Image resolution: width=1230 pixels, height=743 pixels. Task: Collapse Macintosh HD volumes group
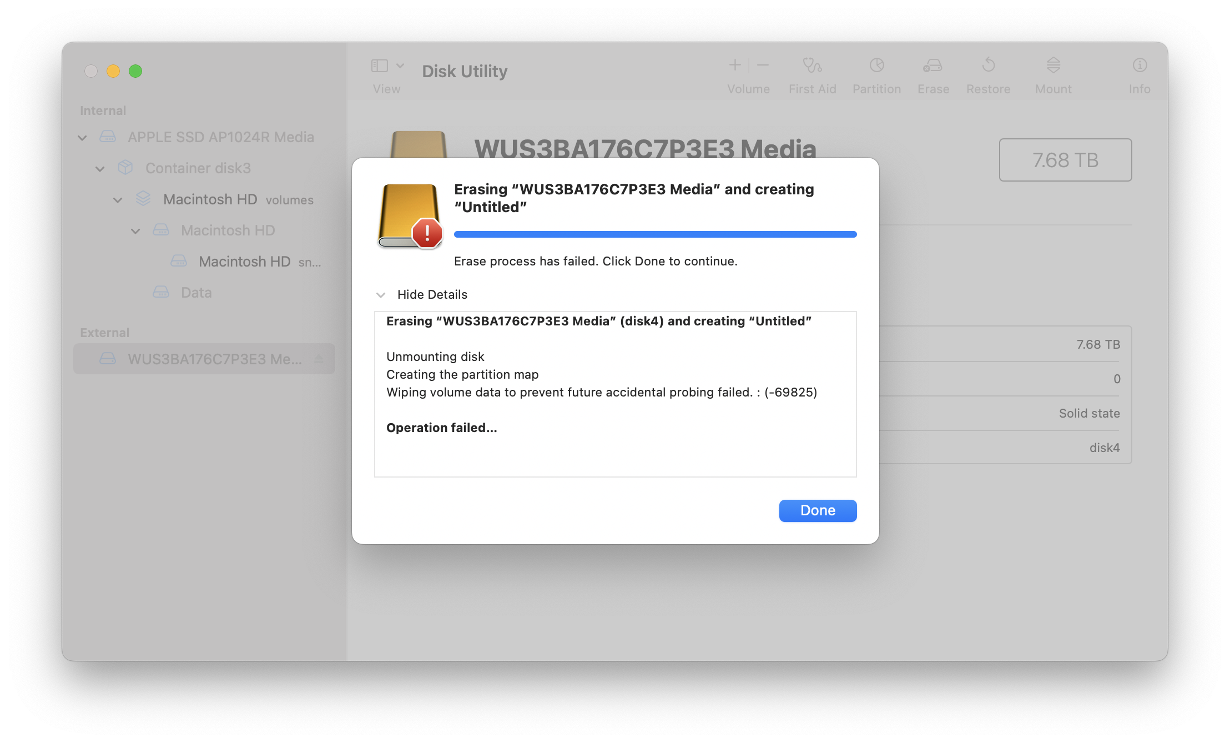(118, 200)
